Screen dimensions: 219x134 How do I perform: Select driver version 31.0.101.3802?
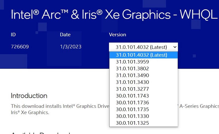click(x=132, y=69)
